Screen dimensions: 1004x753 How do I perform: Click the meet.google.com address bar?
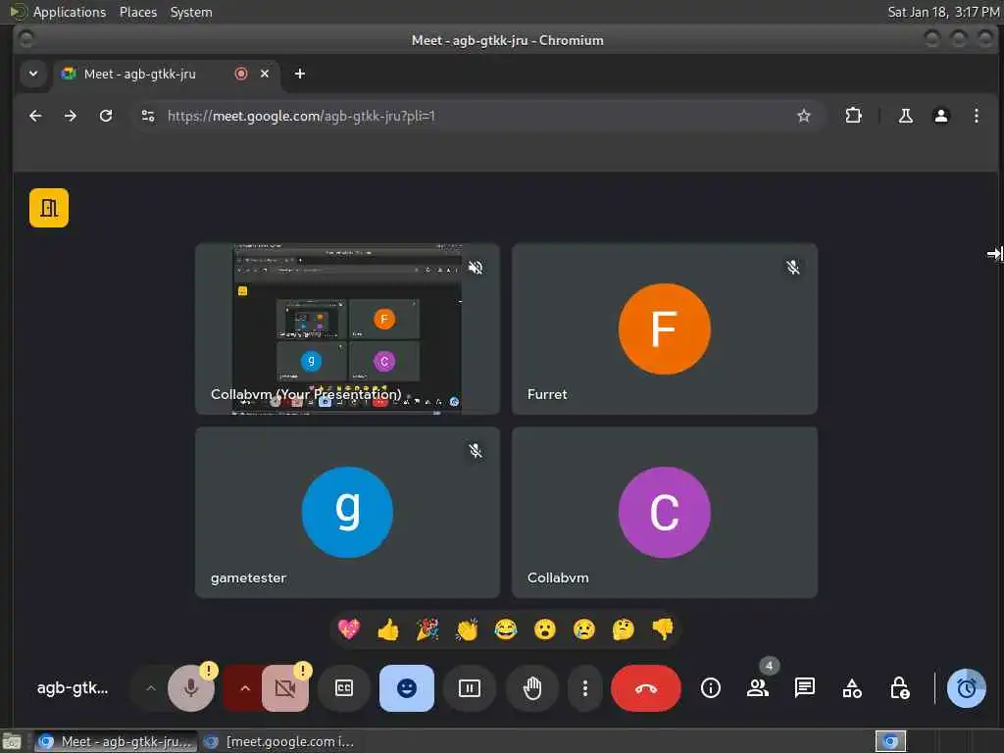477,116
